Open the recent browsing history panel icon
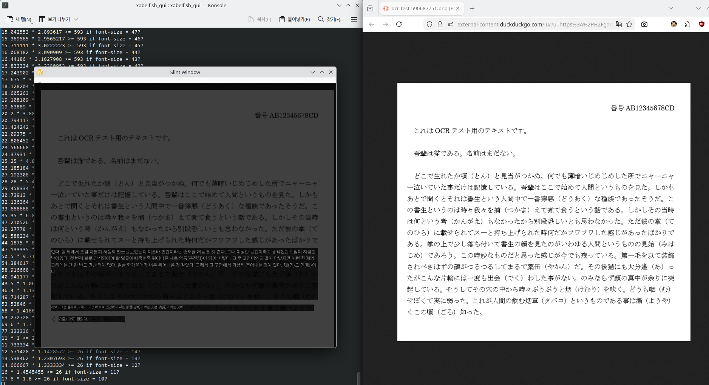 click(x=370, y=8)
